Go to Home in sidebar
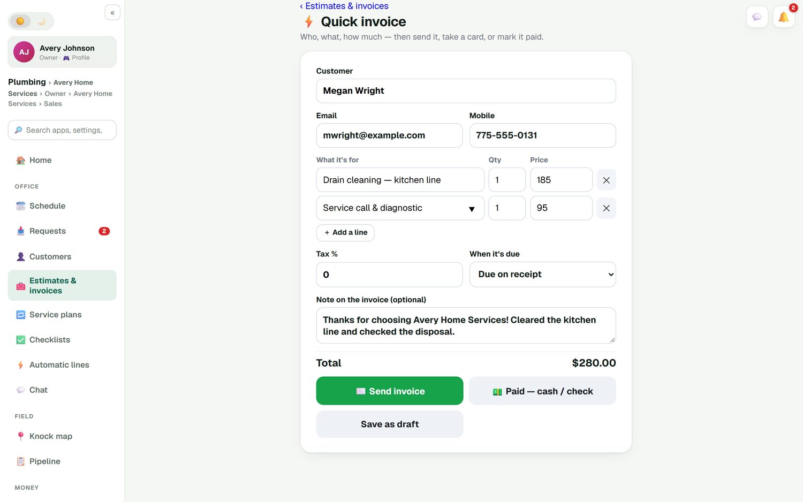 [x=62, y=160]
